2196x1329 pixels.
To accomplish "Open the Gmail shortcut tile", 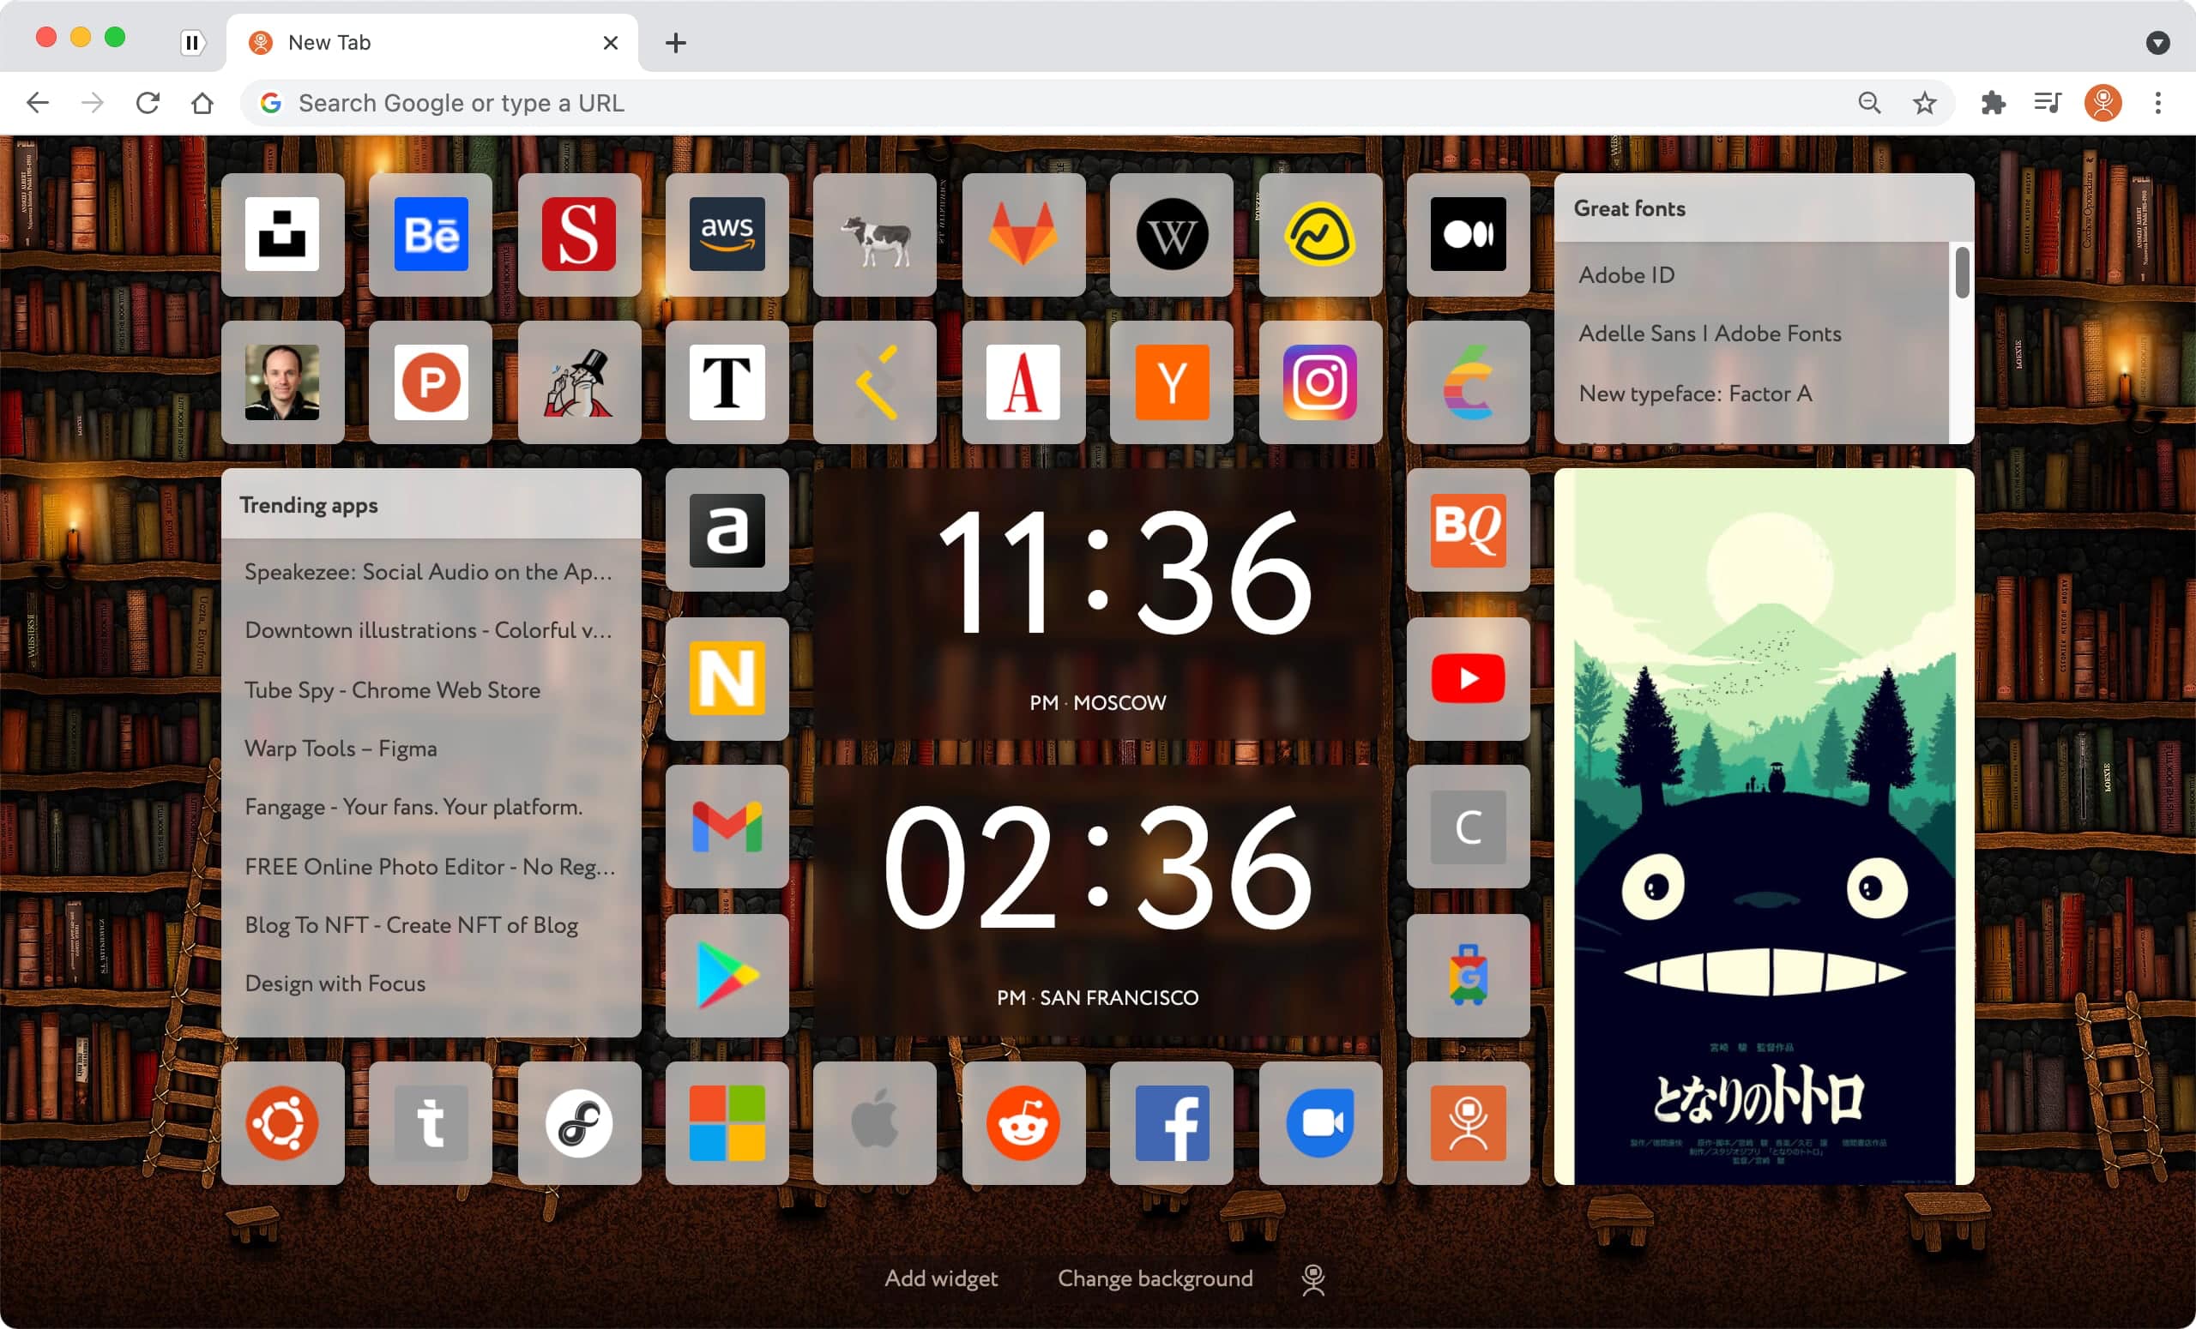I will [x=727, y=827].
